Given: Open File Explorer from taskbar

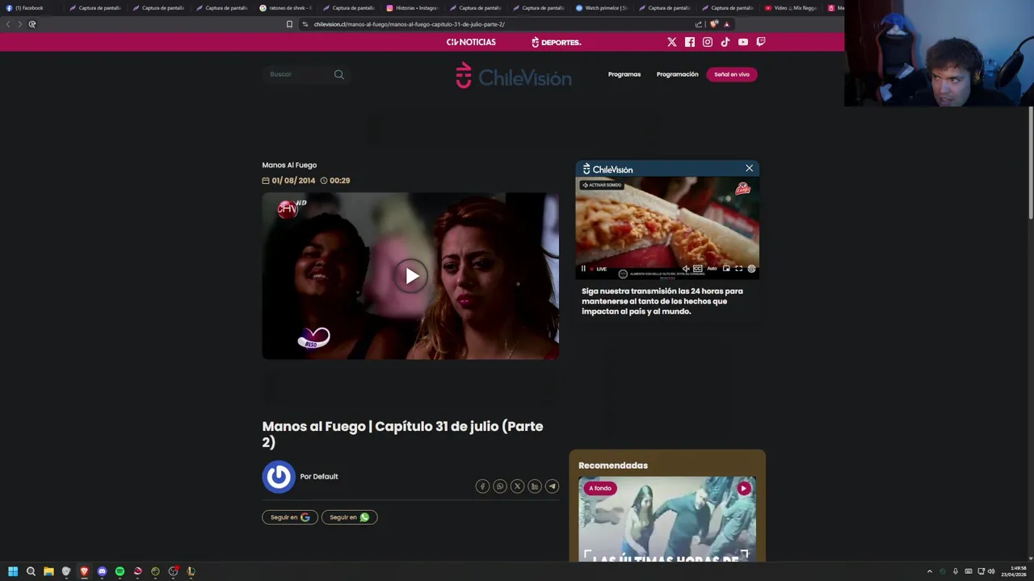Looking at the screenshot, I should tap(48, 571).
